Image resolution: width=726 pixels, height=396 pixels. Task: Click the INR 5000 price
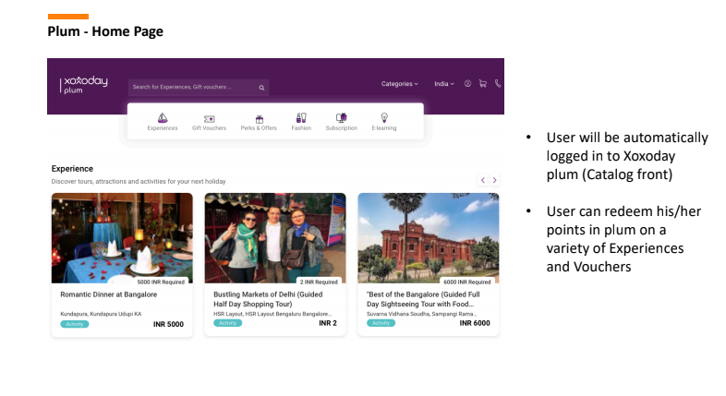pos(168,324)
